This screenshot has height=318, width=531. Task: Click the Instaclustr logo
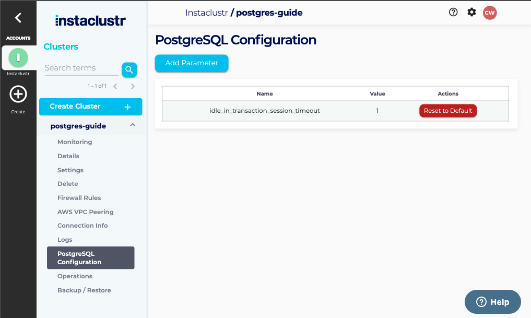[x=90, y=21]
